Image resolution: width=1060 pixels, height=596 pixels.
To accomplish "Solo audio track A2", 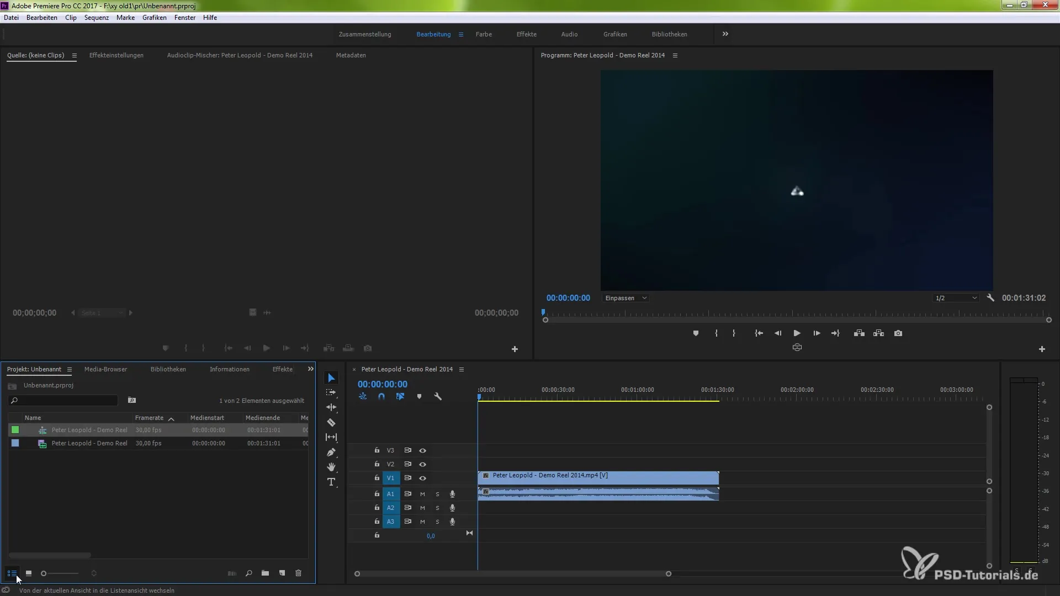I will point(437,508).
